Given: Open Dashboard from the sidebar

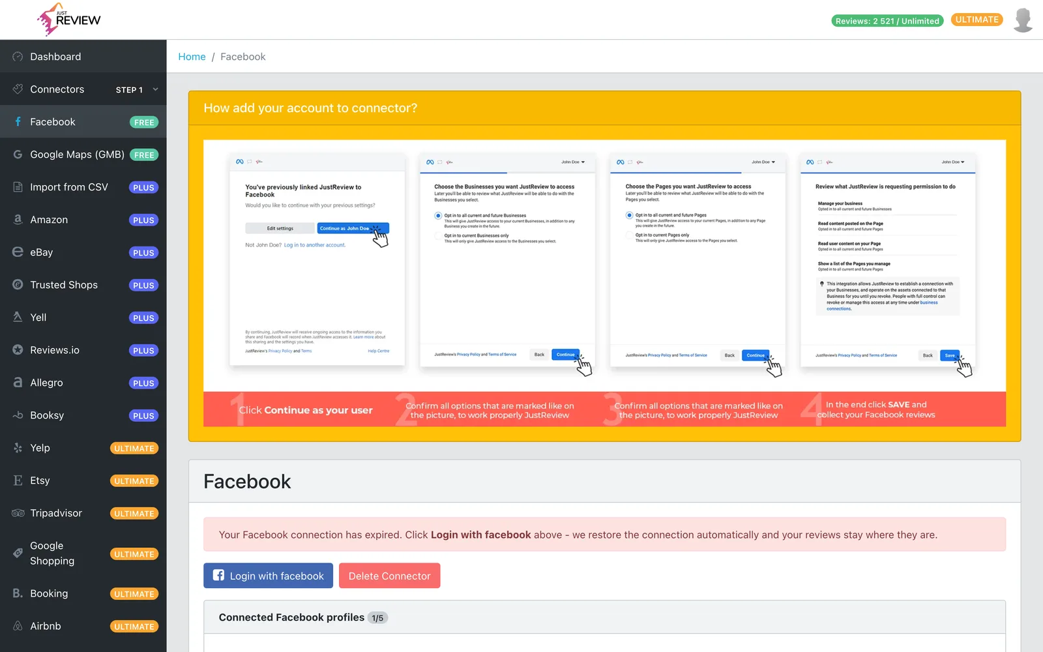Looking at the screenshot, I should pos(83,57).
